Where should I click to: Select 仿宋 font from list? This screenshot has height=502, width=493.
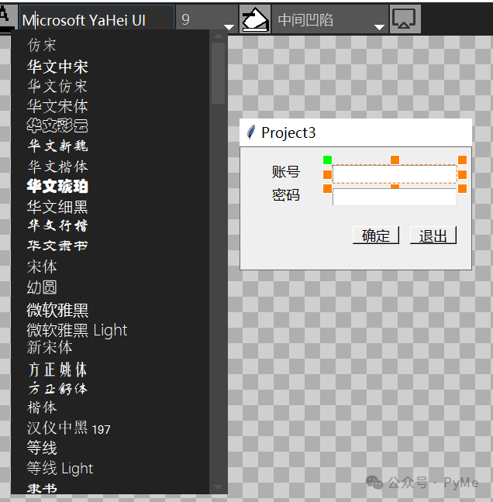[x=42, y=45]
